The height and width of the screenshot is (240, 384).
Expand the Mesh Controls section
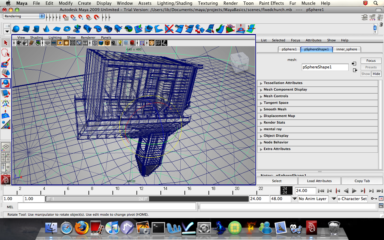(x=317, y=96)
